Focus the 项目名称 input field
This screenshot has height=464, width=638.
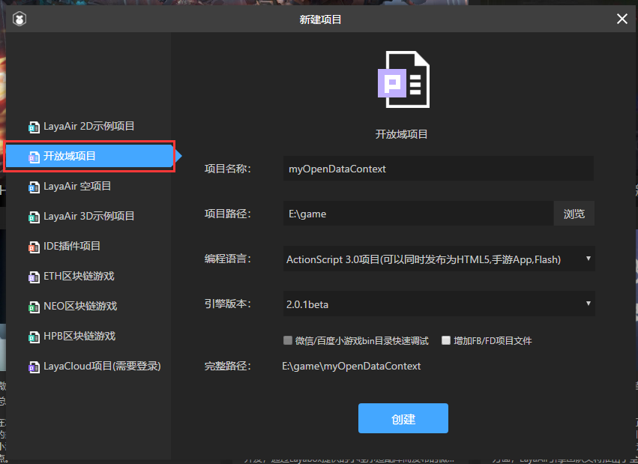tap(439, 169)
